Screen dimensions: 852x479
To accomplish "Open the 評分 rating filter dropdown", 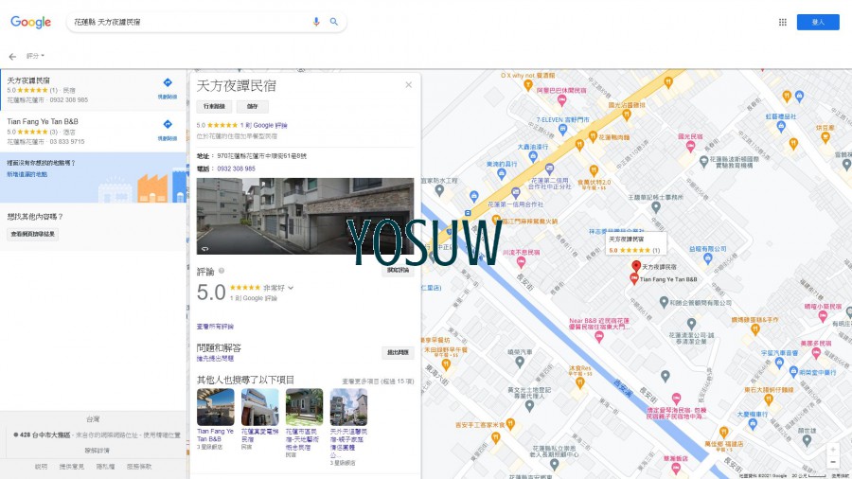I will (35, 57).
